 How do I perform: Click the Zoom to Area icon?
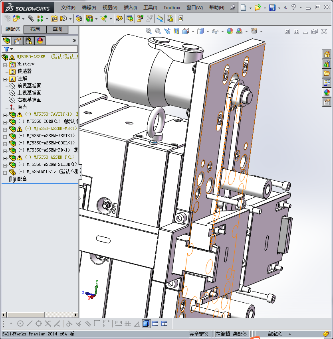[158, 32]
